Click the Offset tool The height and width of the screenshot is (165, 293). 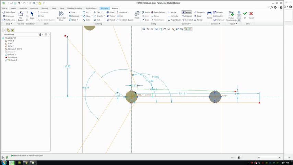[x=110, y=12]
